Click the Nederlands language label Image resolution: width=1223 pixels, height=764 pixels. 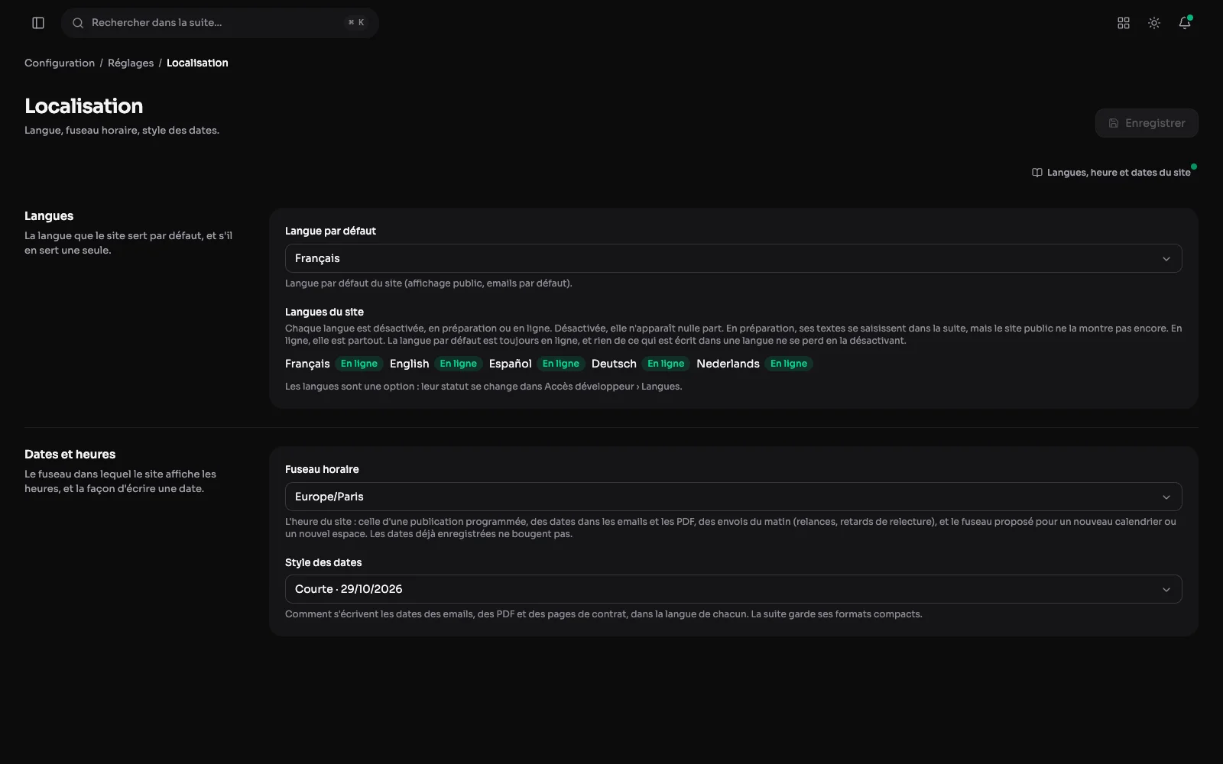(x=728, y=364)
